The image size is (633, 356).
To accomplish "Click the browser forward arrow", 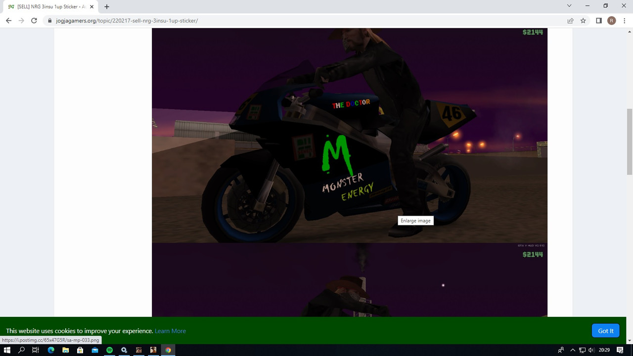I will click(21, 21).
